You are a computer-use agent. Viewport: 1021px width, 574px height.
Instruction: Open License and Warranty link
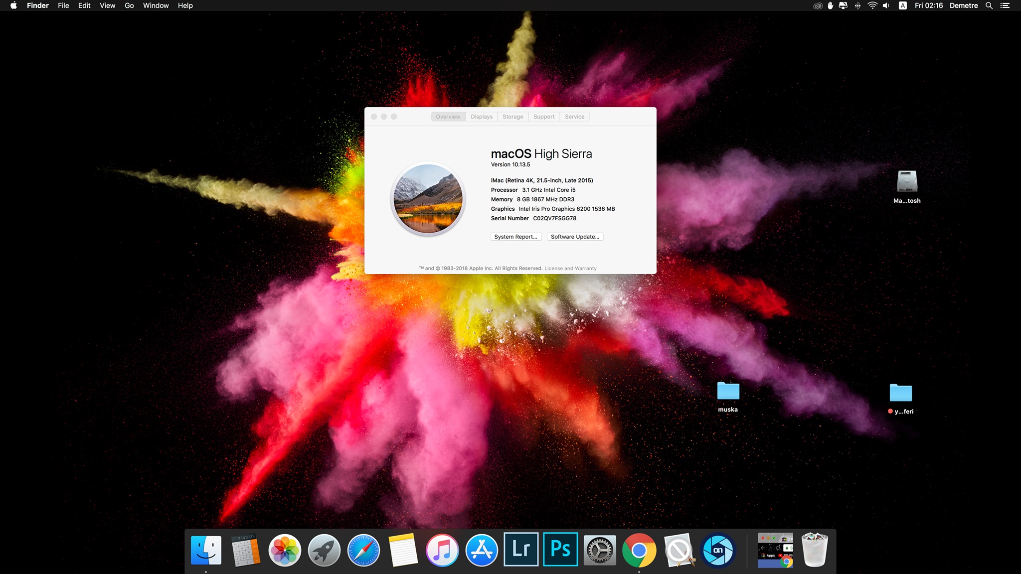pos(570,268)
